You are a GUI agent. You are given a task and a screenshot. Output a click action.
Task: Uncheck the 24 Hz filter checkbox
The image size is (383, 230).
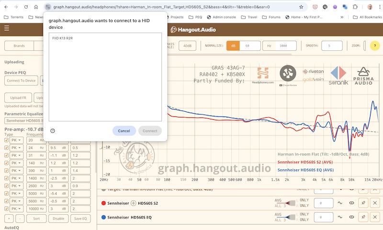pyautogui.click(x=6, y=148)
